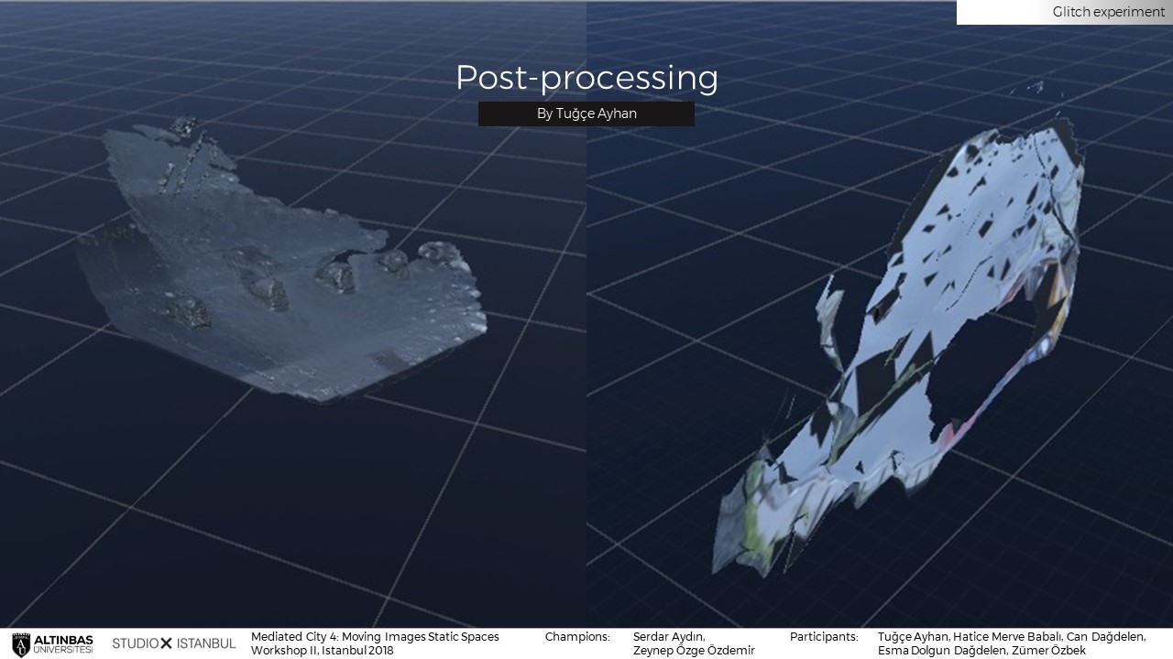1173x659 pixels.
Task: Click the 'Glitch experiment' label at top
Action: click(x=1108, y=12)
